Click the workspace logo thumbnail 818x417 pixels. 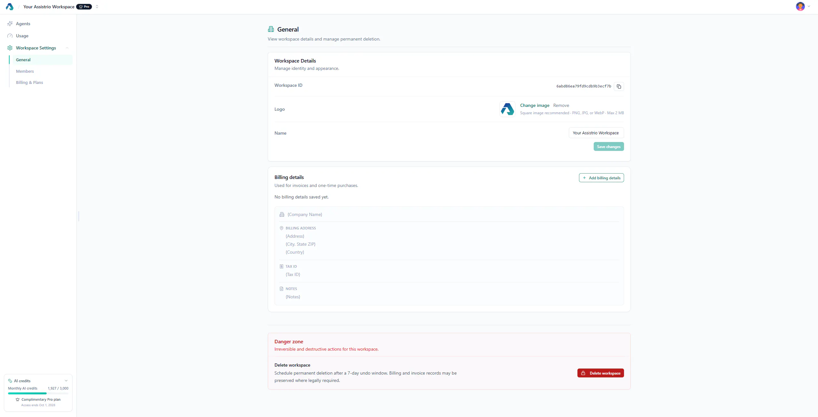click(x=507, y=109)
